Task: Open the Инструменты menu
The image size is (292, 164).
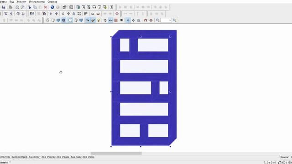Action: coord(36,2)
